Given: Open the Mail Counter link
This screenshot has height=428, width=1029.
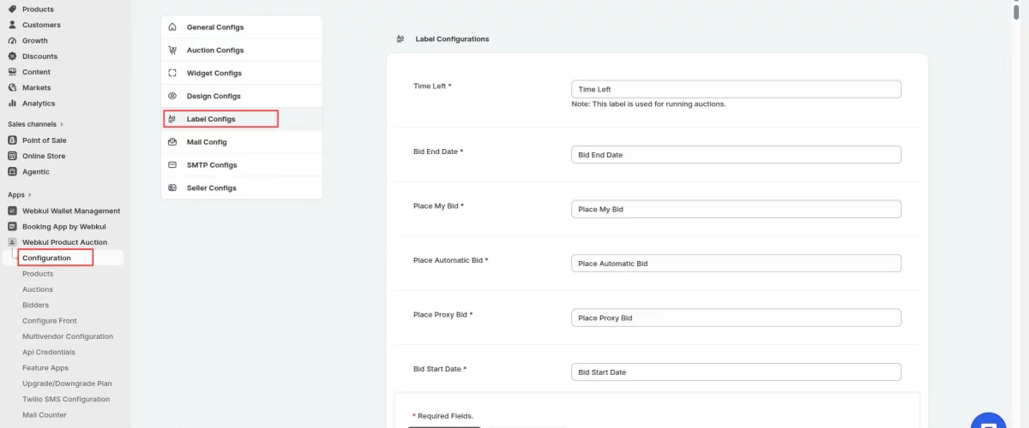Looking at the screenshot, I should tap(45, 415).
